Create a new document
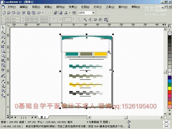 [x=4, y=13]
